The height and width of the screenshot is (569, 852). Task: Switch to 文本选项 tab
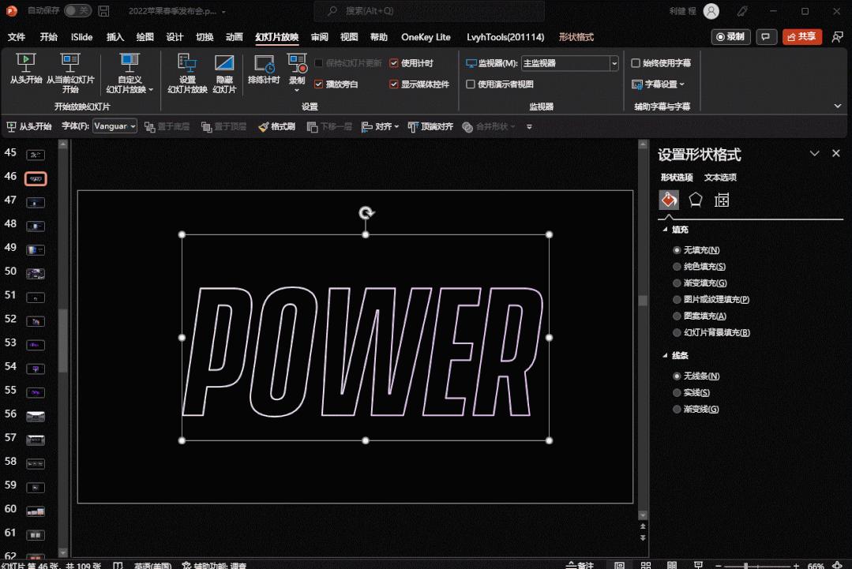coord(720,178)
